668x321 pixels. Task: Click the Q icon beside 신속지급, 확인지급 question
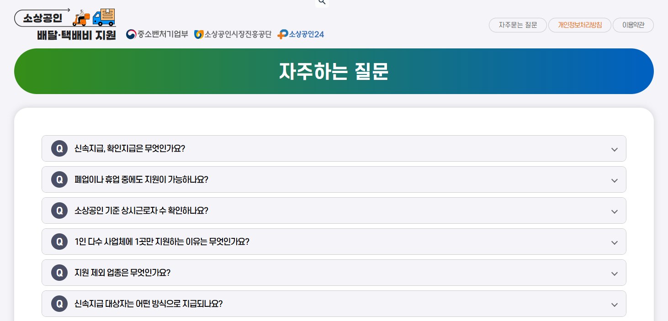59,148
